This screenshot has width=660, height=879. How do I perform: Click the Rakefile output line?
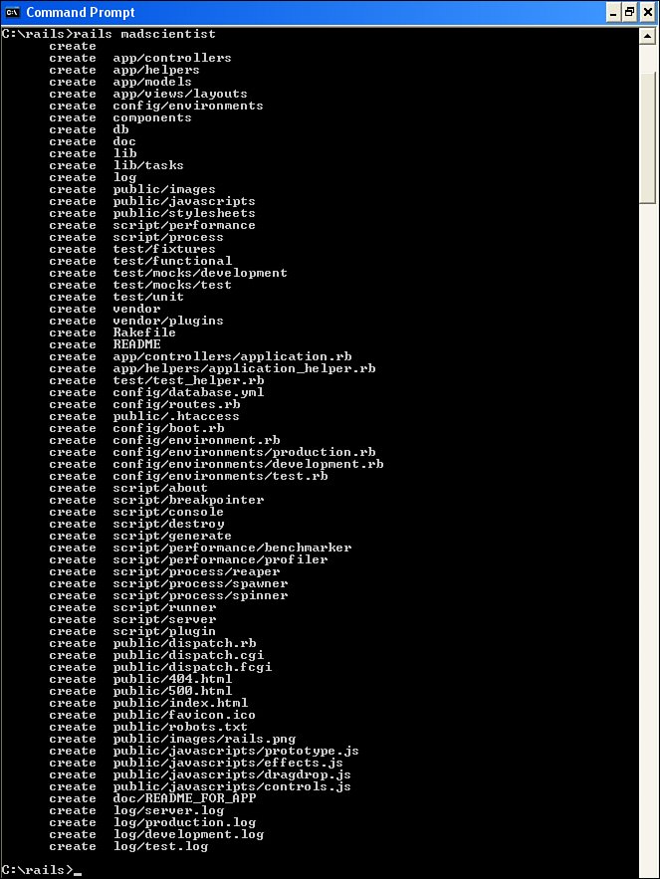pyautogui.click(x=112, y=332)
